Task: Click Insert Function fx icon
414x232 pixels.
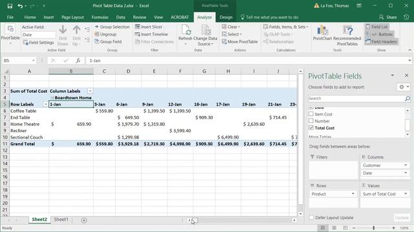Action: click(x=78, y=61)
